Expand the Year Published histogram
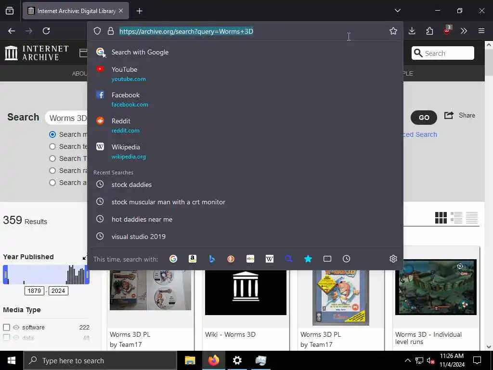This screenshot has width=493, height=370. click(x=85, y=258)
